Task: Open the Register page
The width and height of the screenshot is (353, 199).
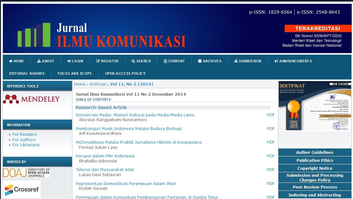Action: click(107, 61)
